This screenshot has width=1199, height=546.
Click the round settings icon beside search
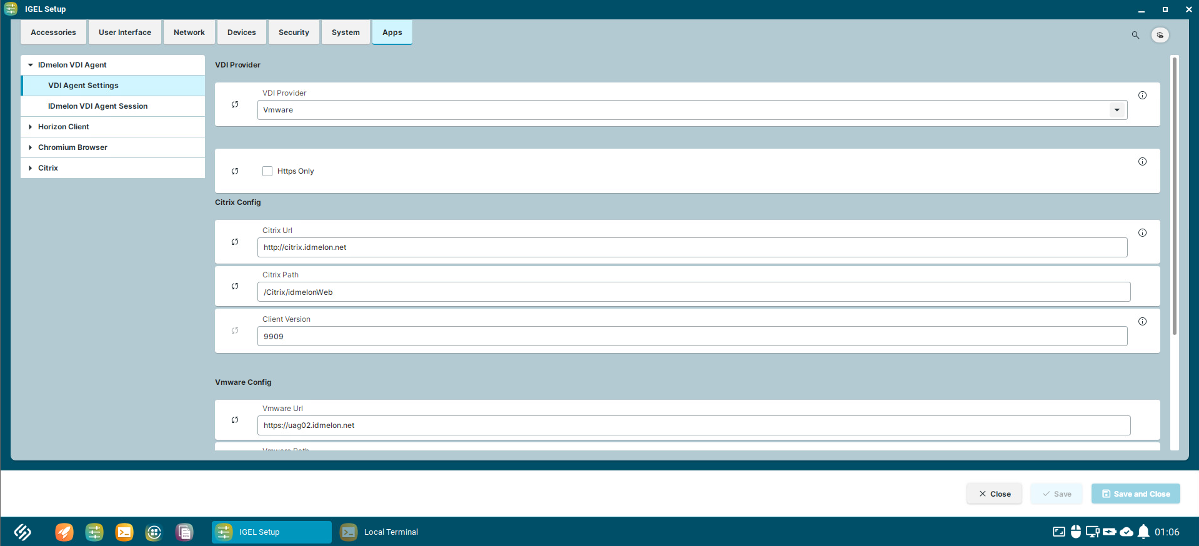click(x=1160, y=35)
